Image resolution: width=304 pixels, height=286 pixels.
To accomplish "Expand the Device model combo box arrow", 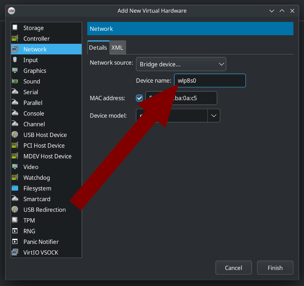I will click(214, 116).
